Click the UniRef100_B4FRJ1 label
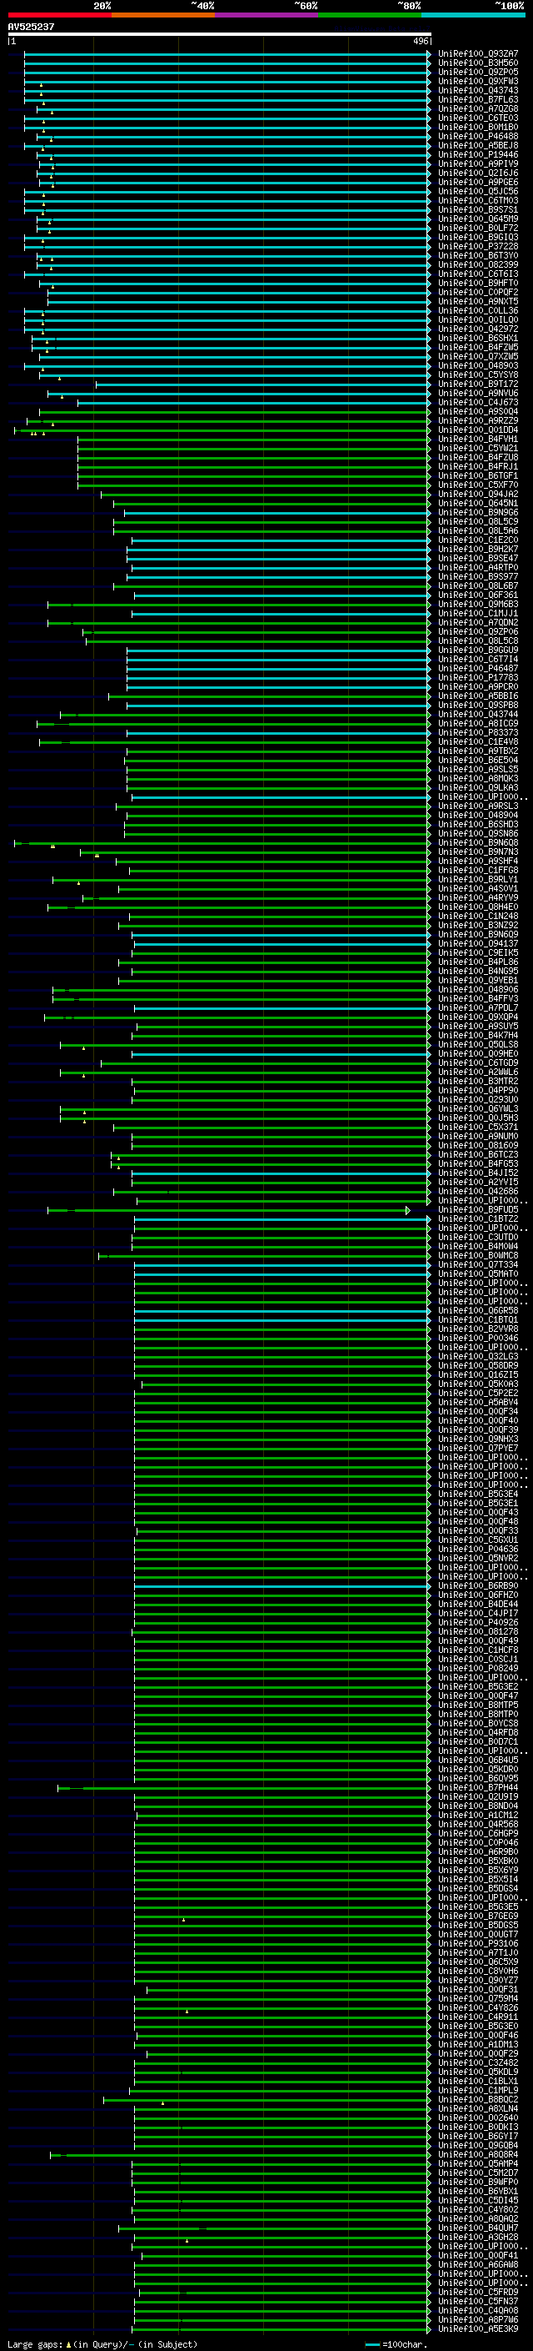The width and height of the screenshot is (533, 2351). pyautogui.click(x=478, y=466)
